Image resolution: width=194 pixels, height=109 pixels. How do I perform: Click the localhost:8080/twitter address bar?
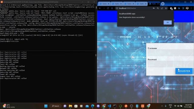(x=135, y=8)
